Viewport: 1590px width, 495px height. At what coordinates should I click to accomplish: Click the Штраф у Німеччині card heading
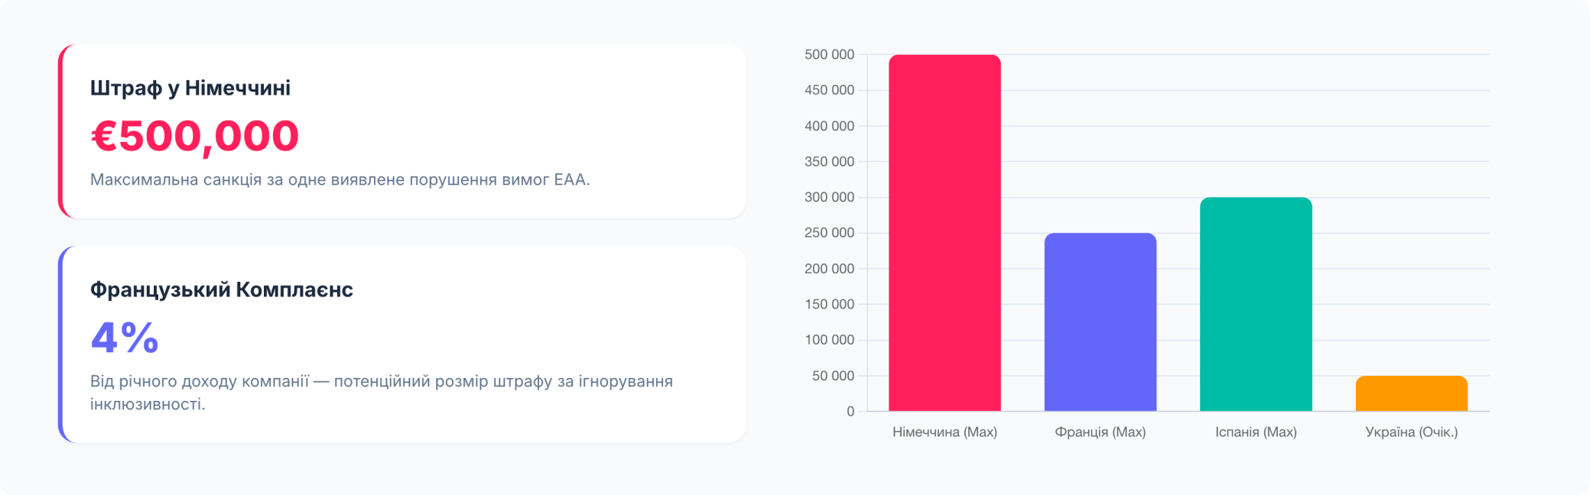point(190,88)
